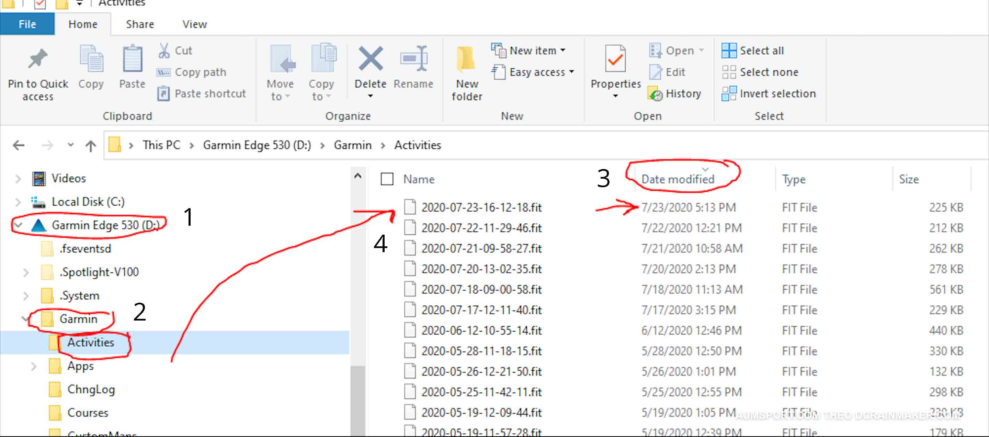Viewport: 989px width, 437px height.
Task: Switch to the View ribbon tab
Action: (194, 24)
